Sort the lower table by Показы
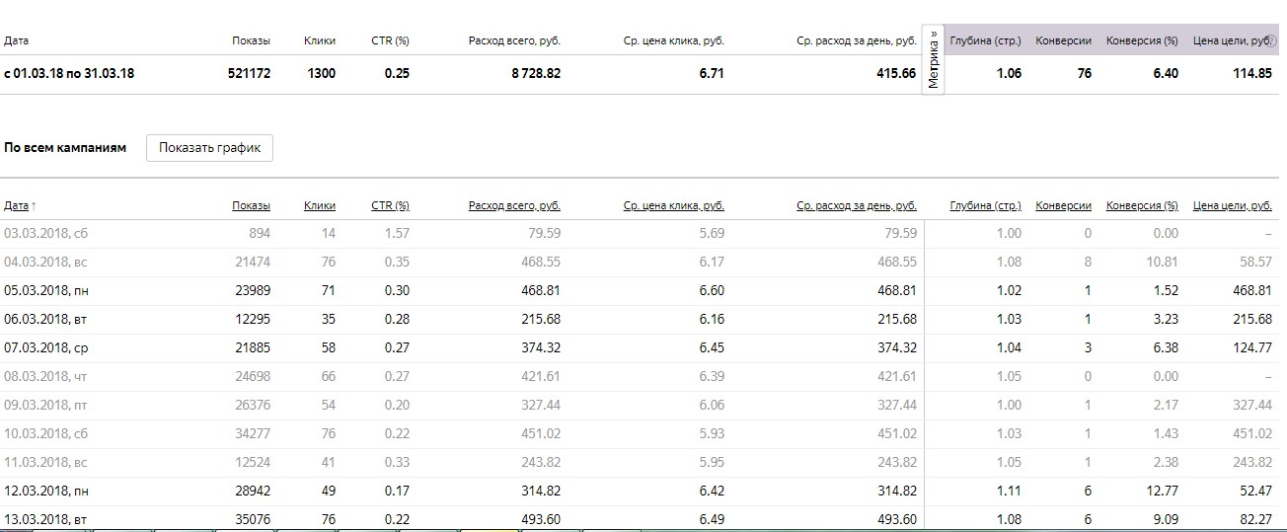 click(251, 205)
